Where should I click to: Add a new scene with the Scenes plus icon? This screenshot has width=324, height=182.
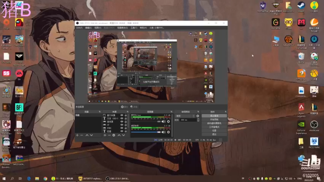pyautogui.click(x=77, y=135)
